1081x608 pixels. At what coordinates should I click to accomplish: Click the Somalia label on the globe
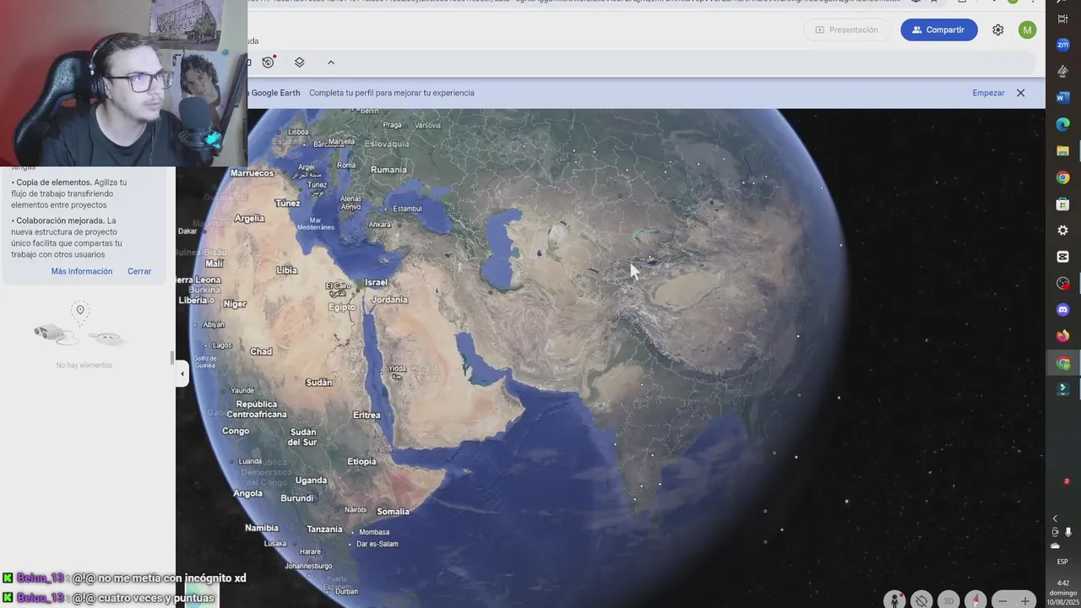pos(393,511)
